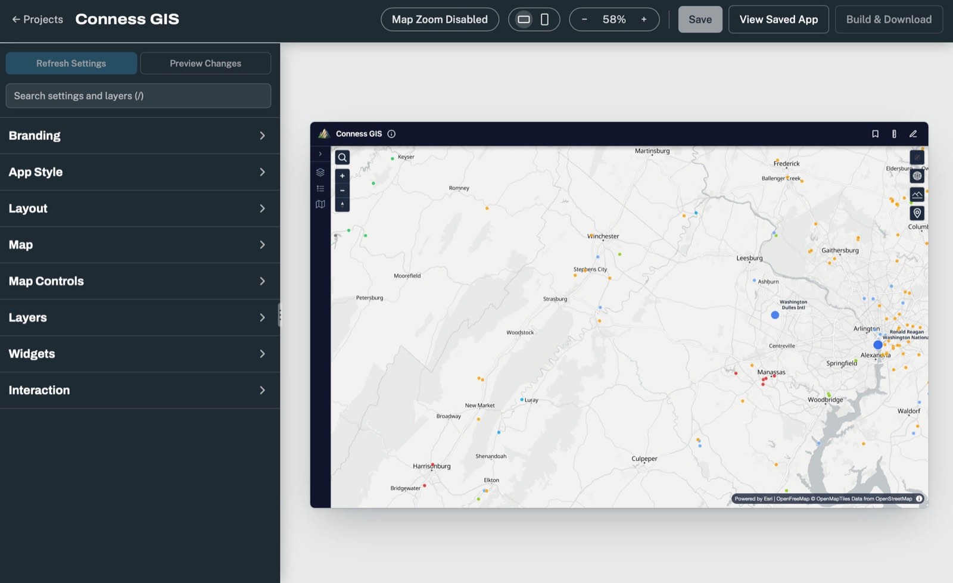The image size is (953, 583).
Task: Click the info icon beside Conness GIS
Action: click(x=391, y=134)
